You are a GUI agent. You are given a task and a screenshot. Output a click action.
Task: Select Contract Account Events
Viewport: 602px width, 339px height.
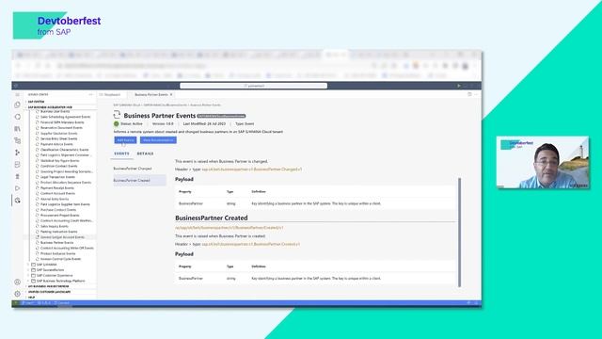(x=57, y=193)
